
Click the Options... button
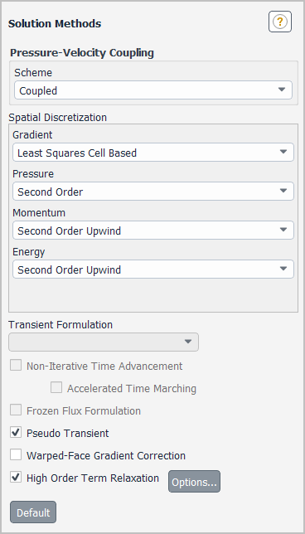click(194, 482)
